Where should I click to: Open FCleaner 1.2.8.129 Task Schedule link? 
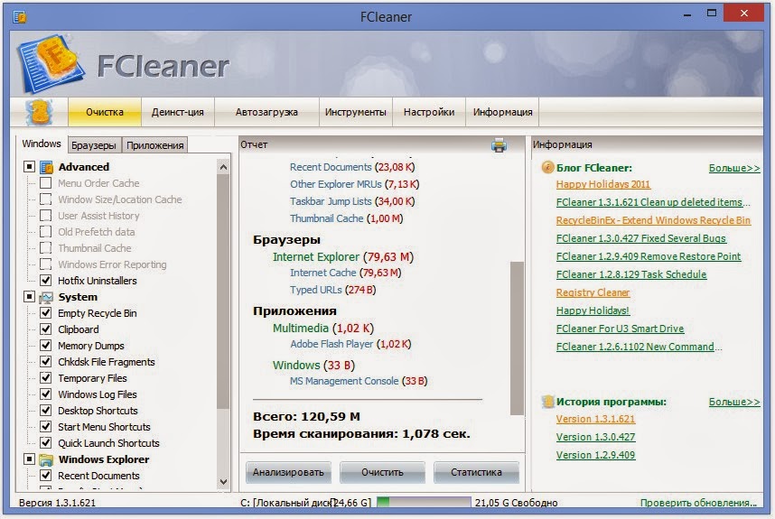(x=631, y=274)
